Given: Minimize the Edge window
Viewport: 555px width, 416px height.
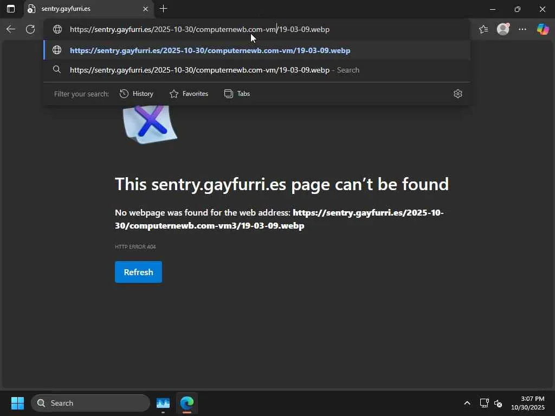Looking at the screenshot, I should point(492,9).
